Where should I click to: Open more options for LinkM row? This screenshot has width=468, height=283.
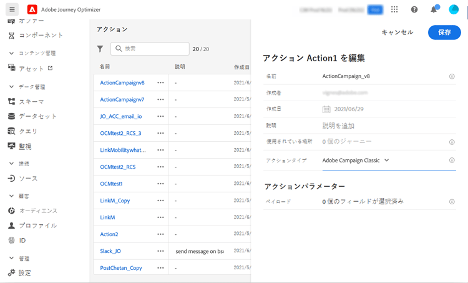(x=160, y=217)
